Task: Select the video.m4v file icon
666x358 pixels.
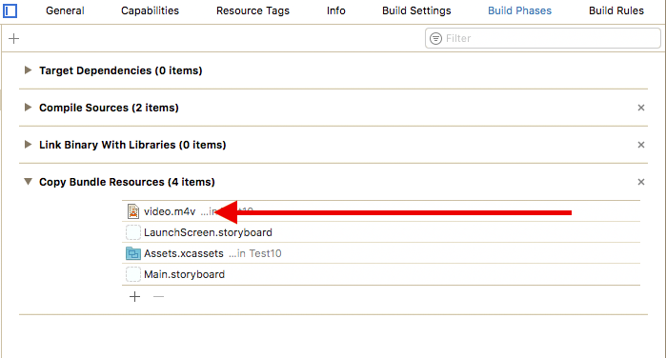Action: tap(133, 211)
